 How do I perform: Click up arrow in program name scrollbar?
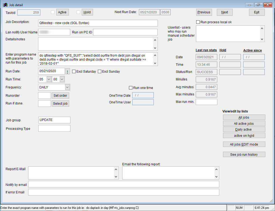pyautogui.click(x=155, y=55)
